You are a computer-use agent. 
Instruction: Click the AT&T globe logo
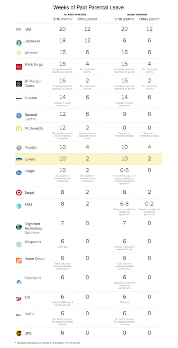19,206
